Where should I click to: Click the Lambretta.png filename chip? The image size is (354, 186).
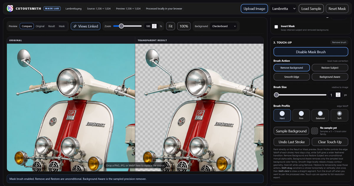click(x=73, y=9)
